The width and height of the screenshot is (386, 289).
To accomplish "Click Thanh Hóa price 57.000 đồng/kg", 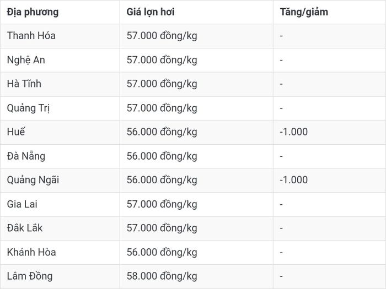I will click(162, 36).
